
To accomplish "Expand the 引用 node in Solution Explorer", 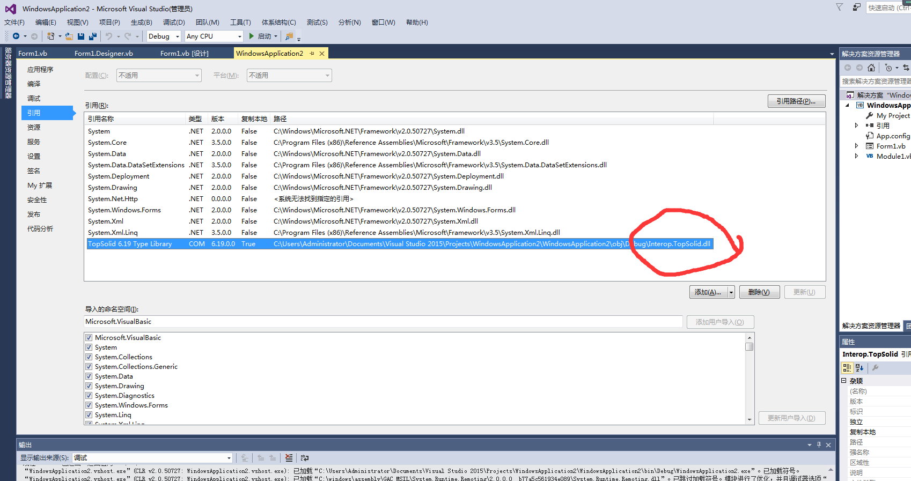I will [856, 125].
